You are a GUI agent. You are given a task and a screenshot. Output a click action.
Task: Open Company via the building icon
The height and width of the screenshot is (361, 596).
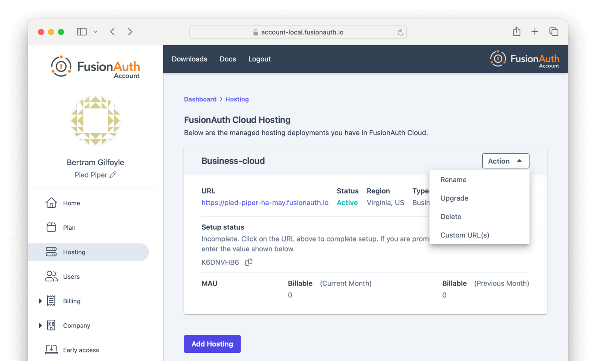51,325
